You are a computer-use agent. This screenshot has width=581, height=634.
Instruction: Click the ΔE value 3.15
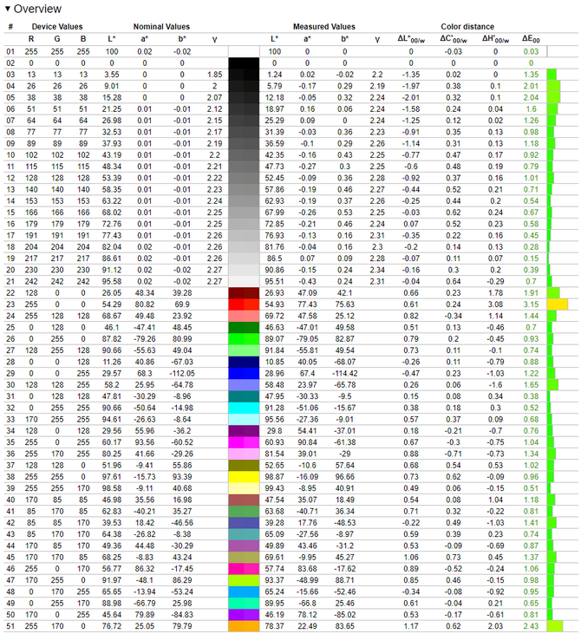tap(531, 304)
